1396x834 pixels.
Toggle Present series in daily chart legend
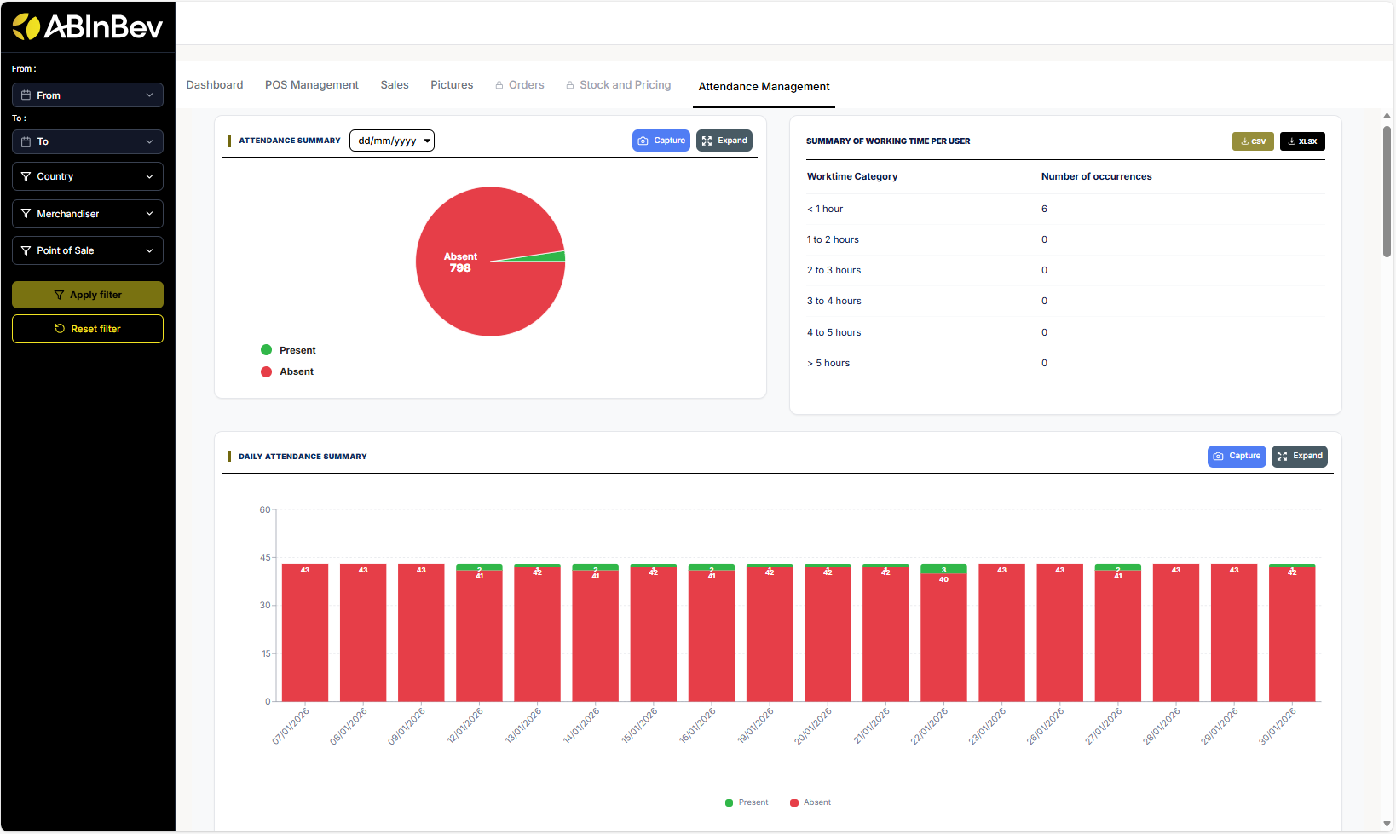pos(746,802)
